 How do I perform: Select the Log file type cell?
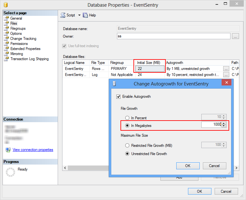[99, 75]
